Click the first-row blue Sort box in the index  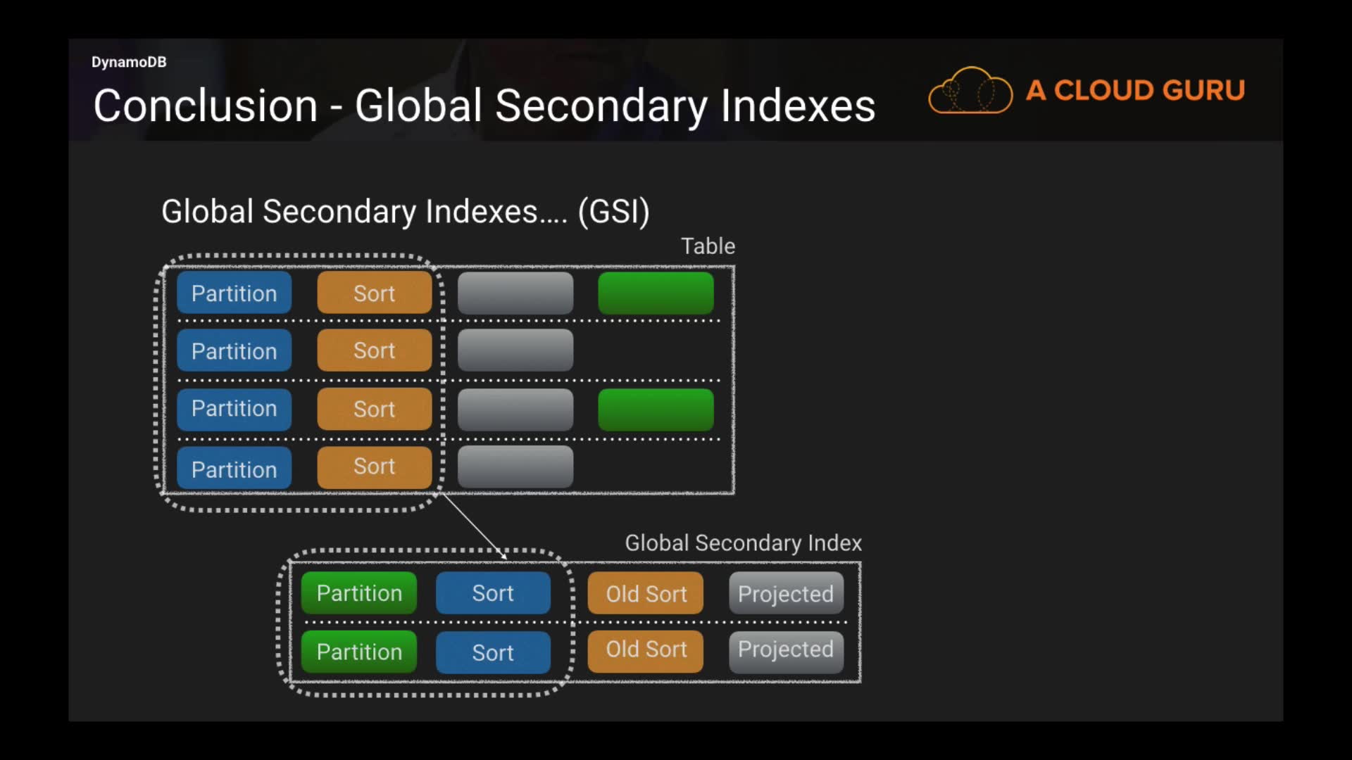pyautogui.click(x=493, y=593)
